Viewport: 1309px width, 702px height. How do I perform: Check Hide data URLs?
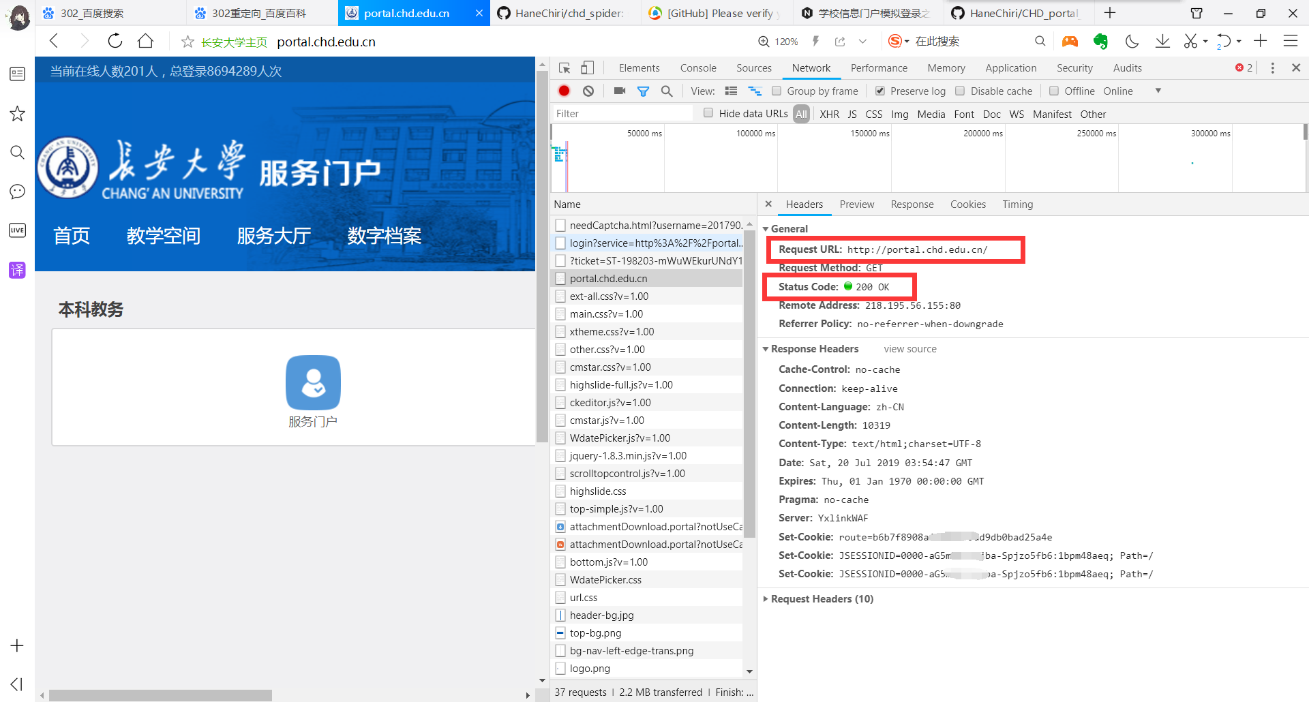[708, 113]
